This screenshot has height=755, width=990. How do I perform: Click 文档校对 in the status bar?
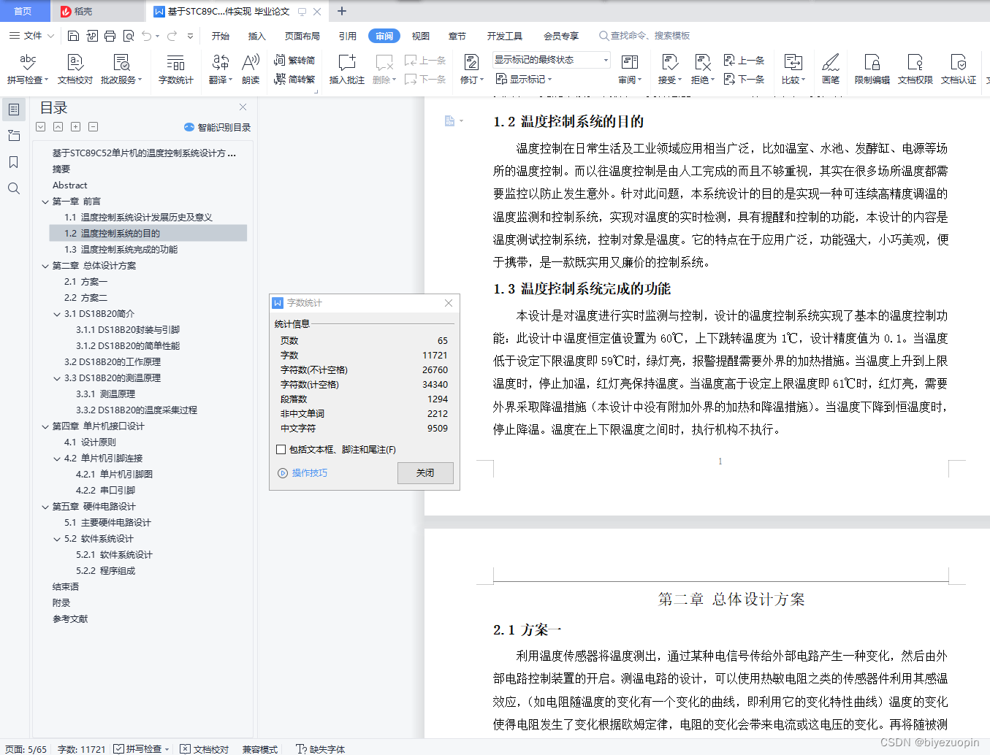coord(205,748)
